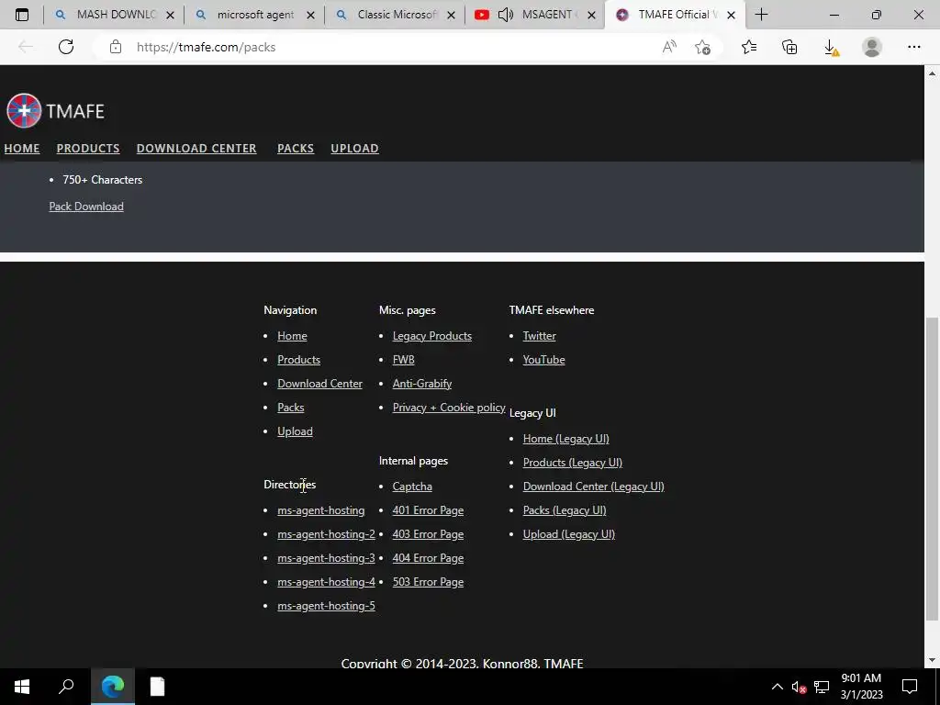The height and width of the screenshot is (705, 940).
Task: Open the Download Center (Legacy UI) link
Action: [594, 487]
